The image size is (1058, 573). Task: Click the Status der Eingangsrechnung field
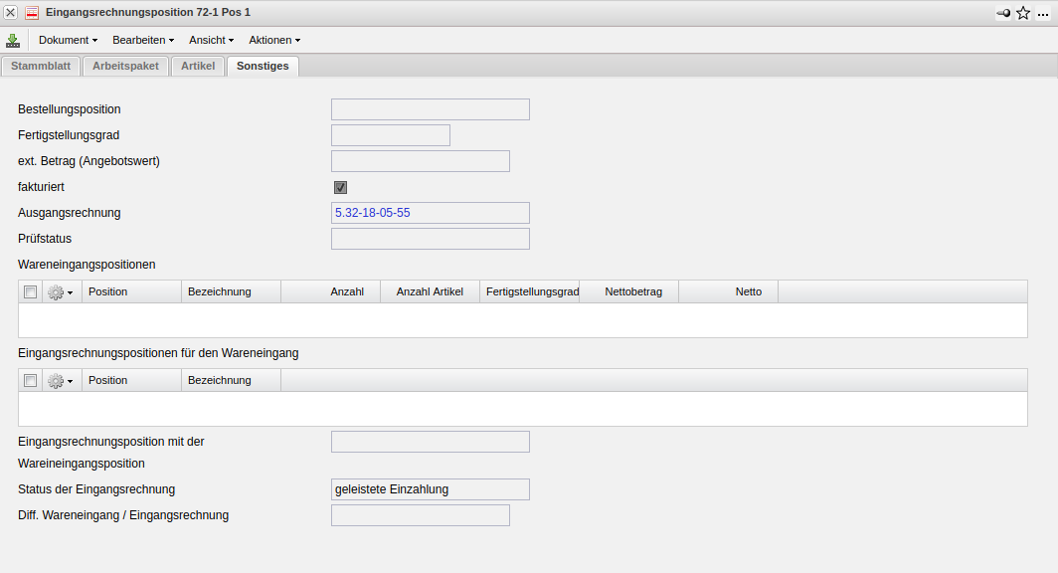pos(431,490)
